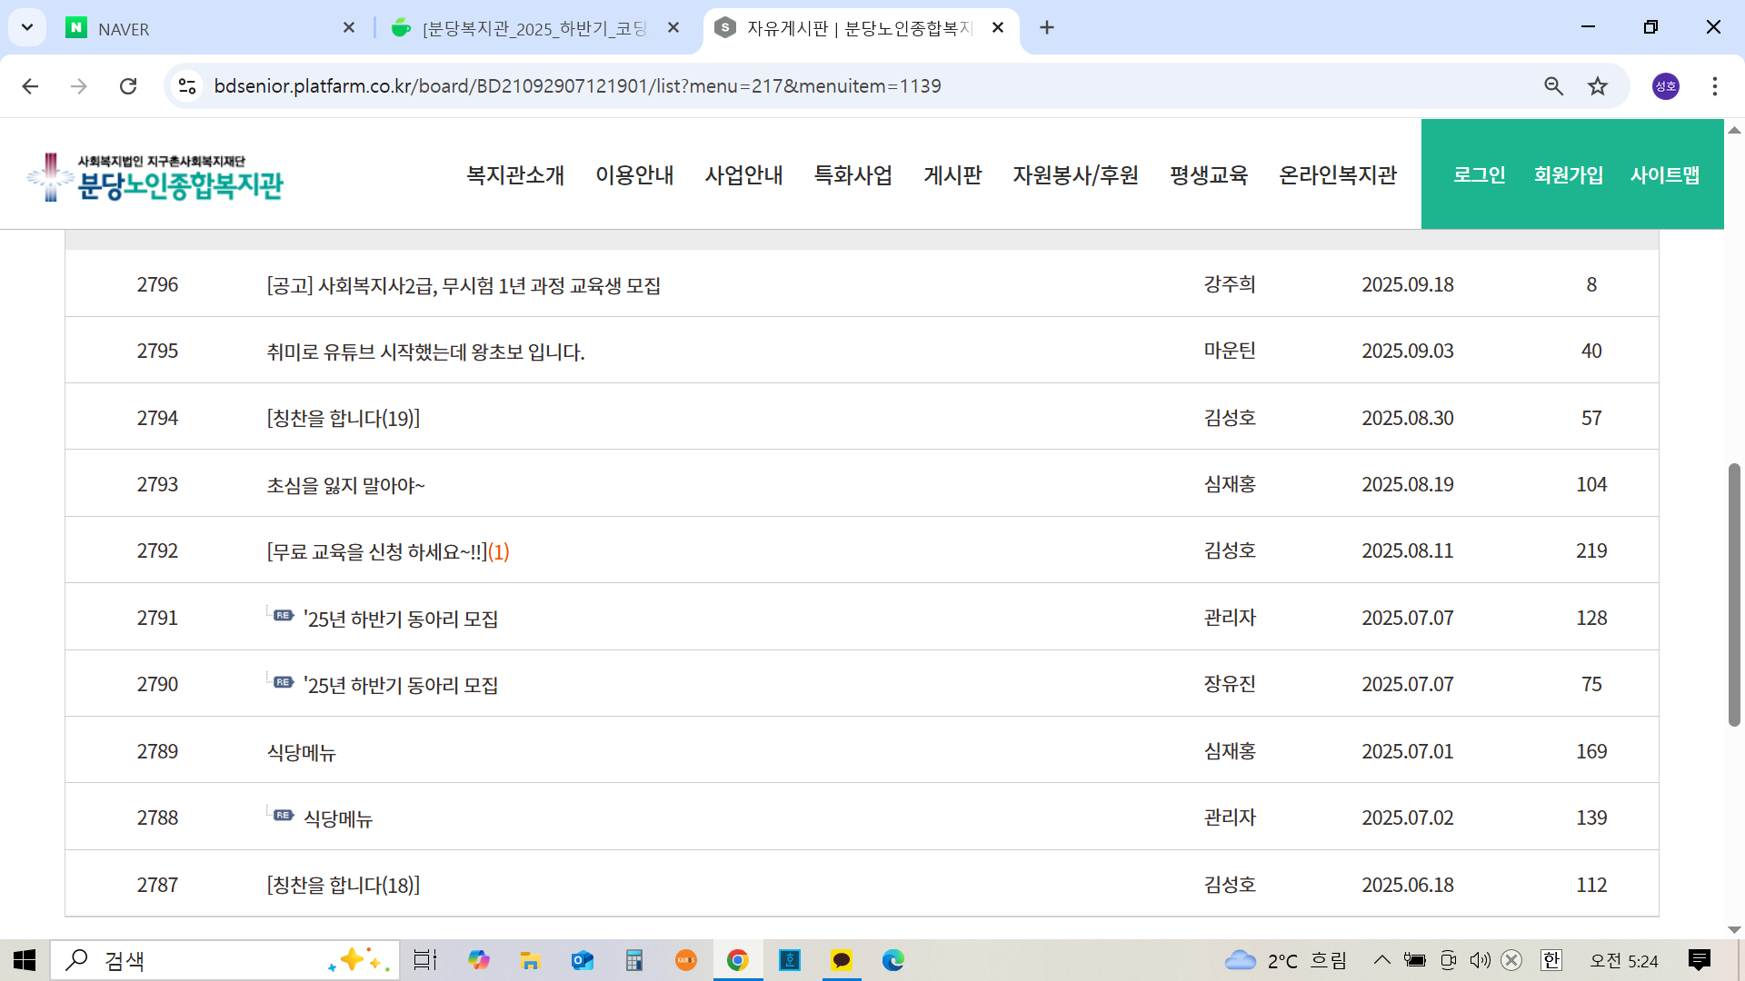Viewport: 1745px width, 981px height.
Task: Click the browser address bar URL
Action: click(x=577, y=86)
